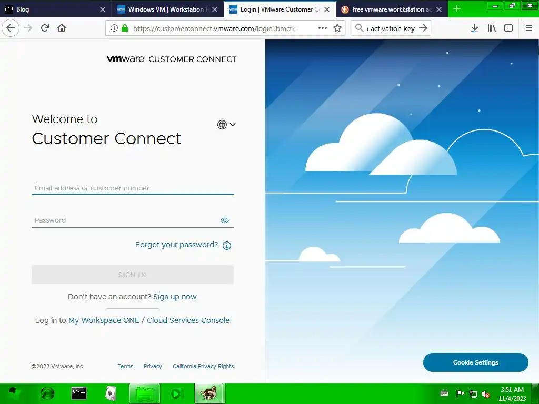Open California Privacy Rights link
This screenshot has width=539, height=404.
[x=203, y=366]
